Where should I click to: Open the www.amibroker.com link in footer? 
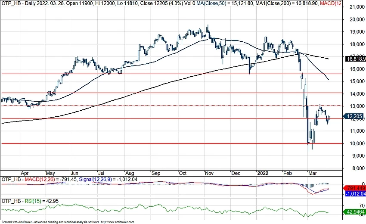point(118,222)
